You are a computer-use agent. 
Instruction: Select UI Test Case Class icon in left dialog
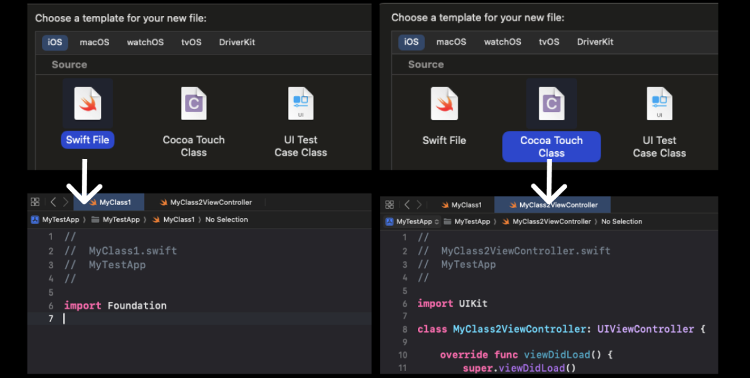coord(301,103)
